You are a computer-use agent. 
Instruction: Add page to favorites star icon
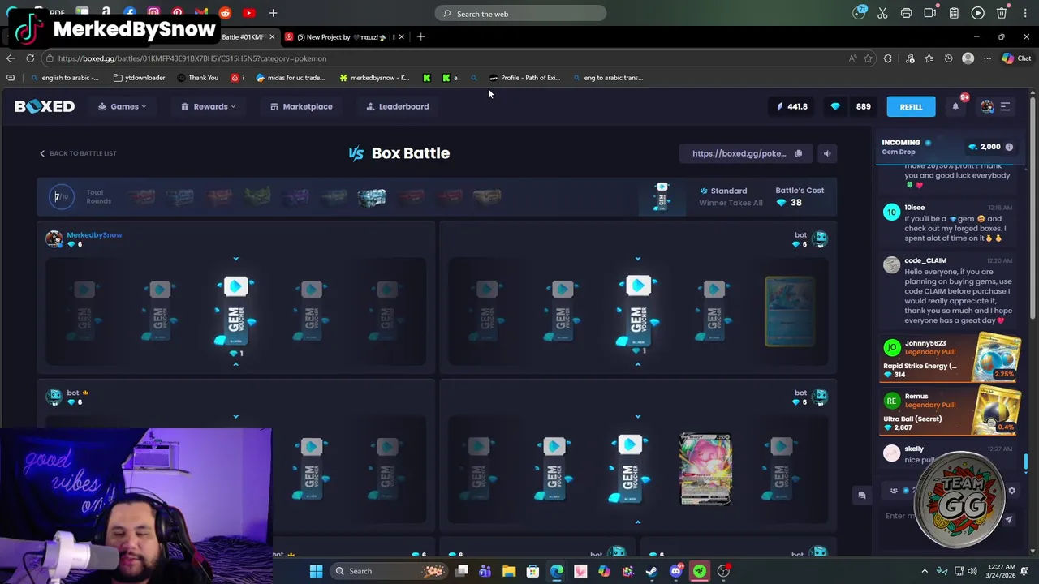tap(868, 58)
